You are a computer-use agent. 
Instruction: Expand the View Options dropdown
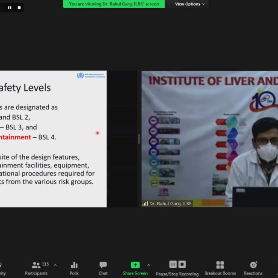pyautogui.click(x=190, y=4)
